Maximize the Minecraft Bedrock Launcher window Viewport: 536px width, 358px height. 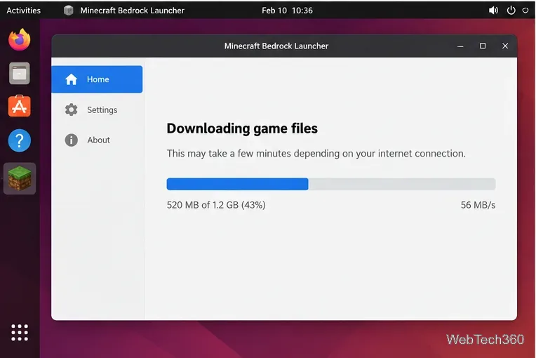coord(483,46)
